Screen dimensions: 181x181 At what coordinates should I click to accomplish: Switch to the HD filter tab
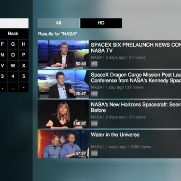pos(101,23)
